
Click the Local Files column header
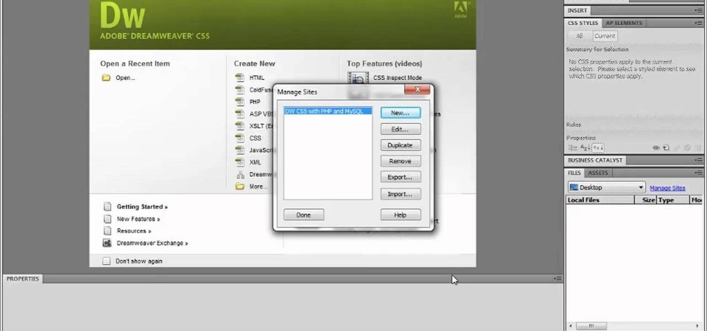600,200
